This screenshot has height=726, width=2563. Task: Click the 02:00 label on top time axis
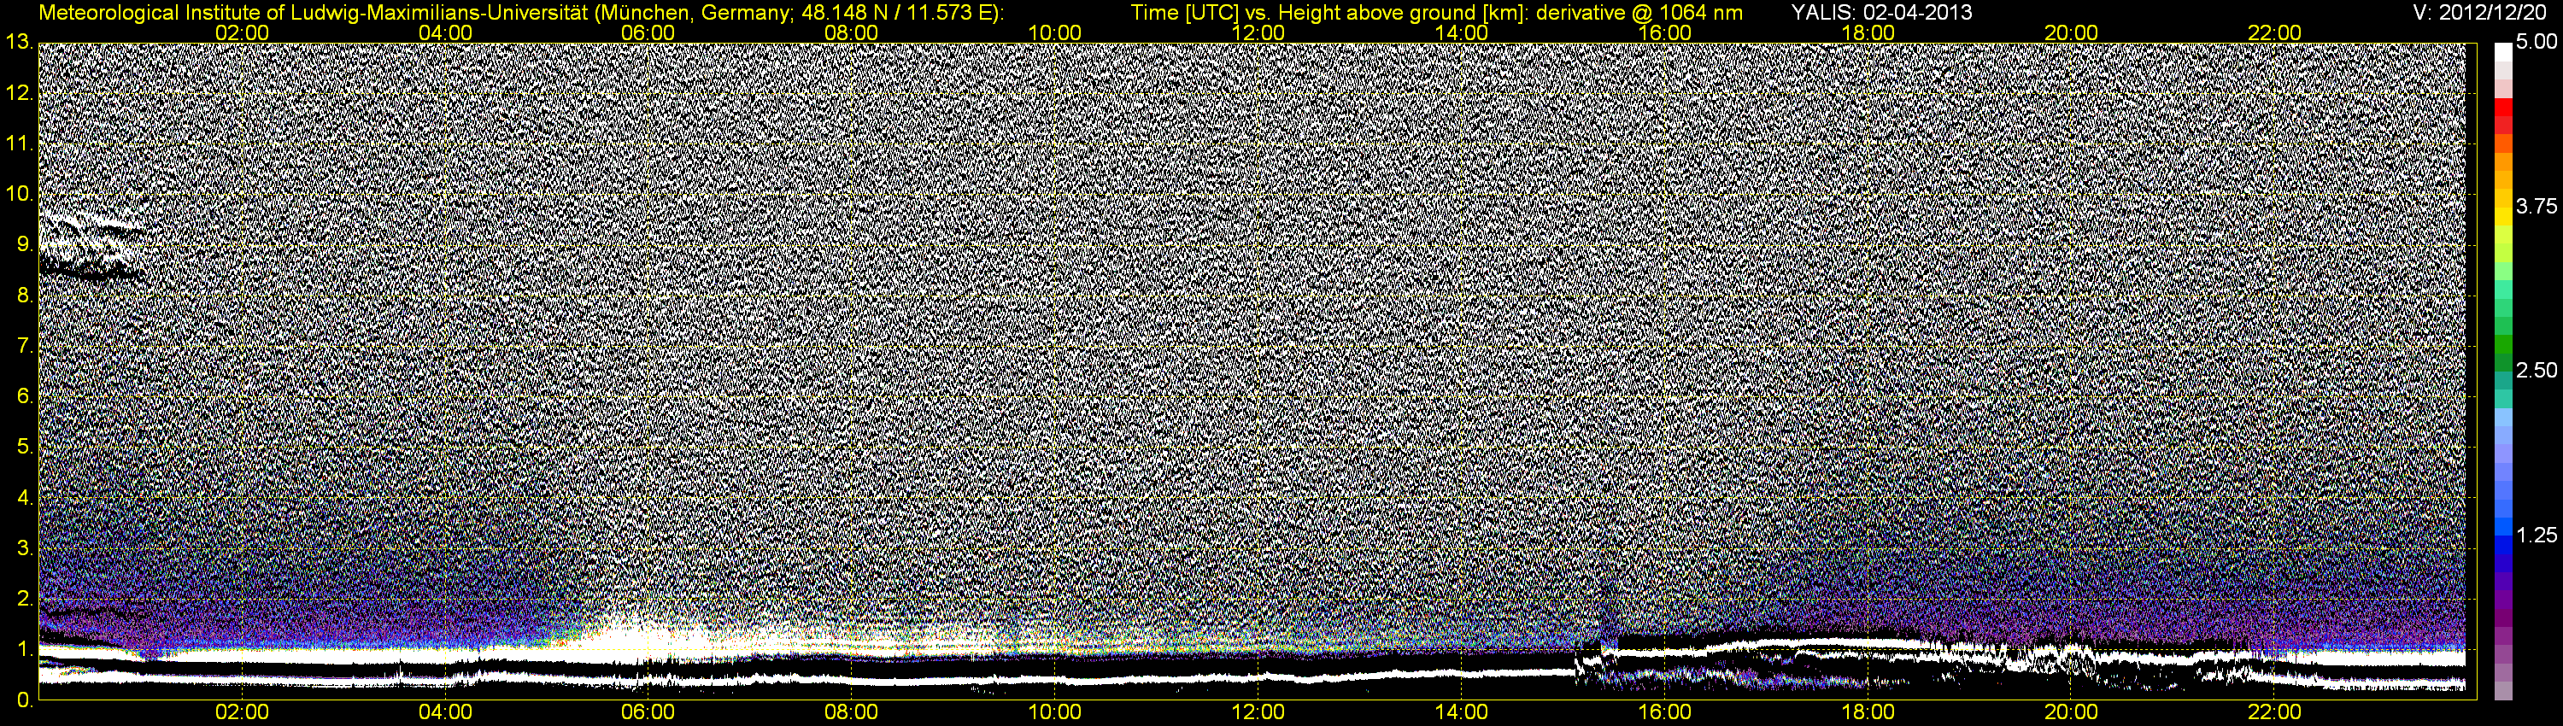coord(242,32)
